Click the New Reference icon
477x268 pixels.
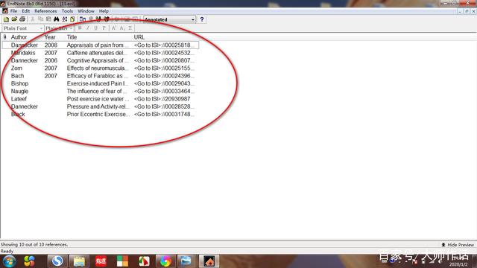pos(72,19)
